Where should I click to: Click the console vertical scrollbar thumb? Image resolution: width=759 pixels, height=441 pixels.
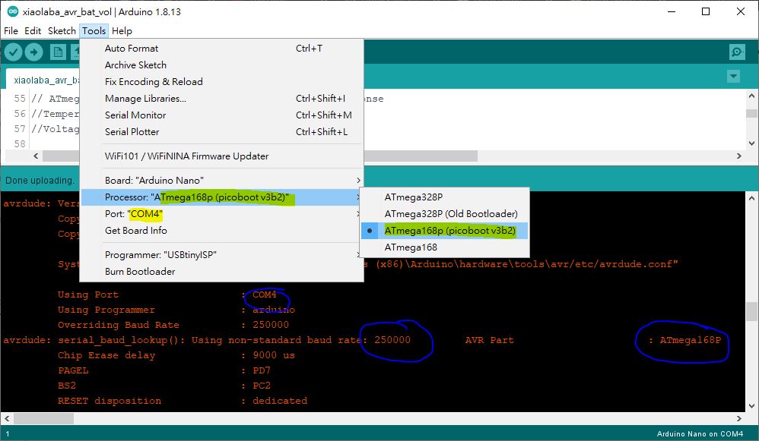coord(751,311)
